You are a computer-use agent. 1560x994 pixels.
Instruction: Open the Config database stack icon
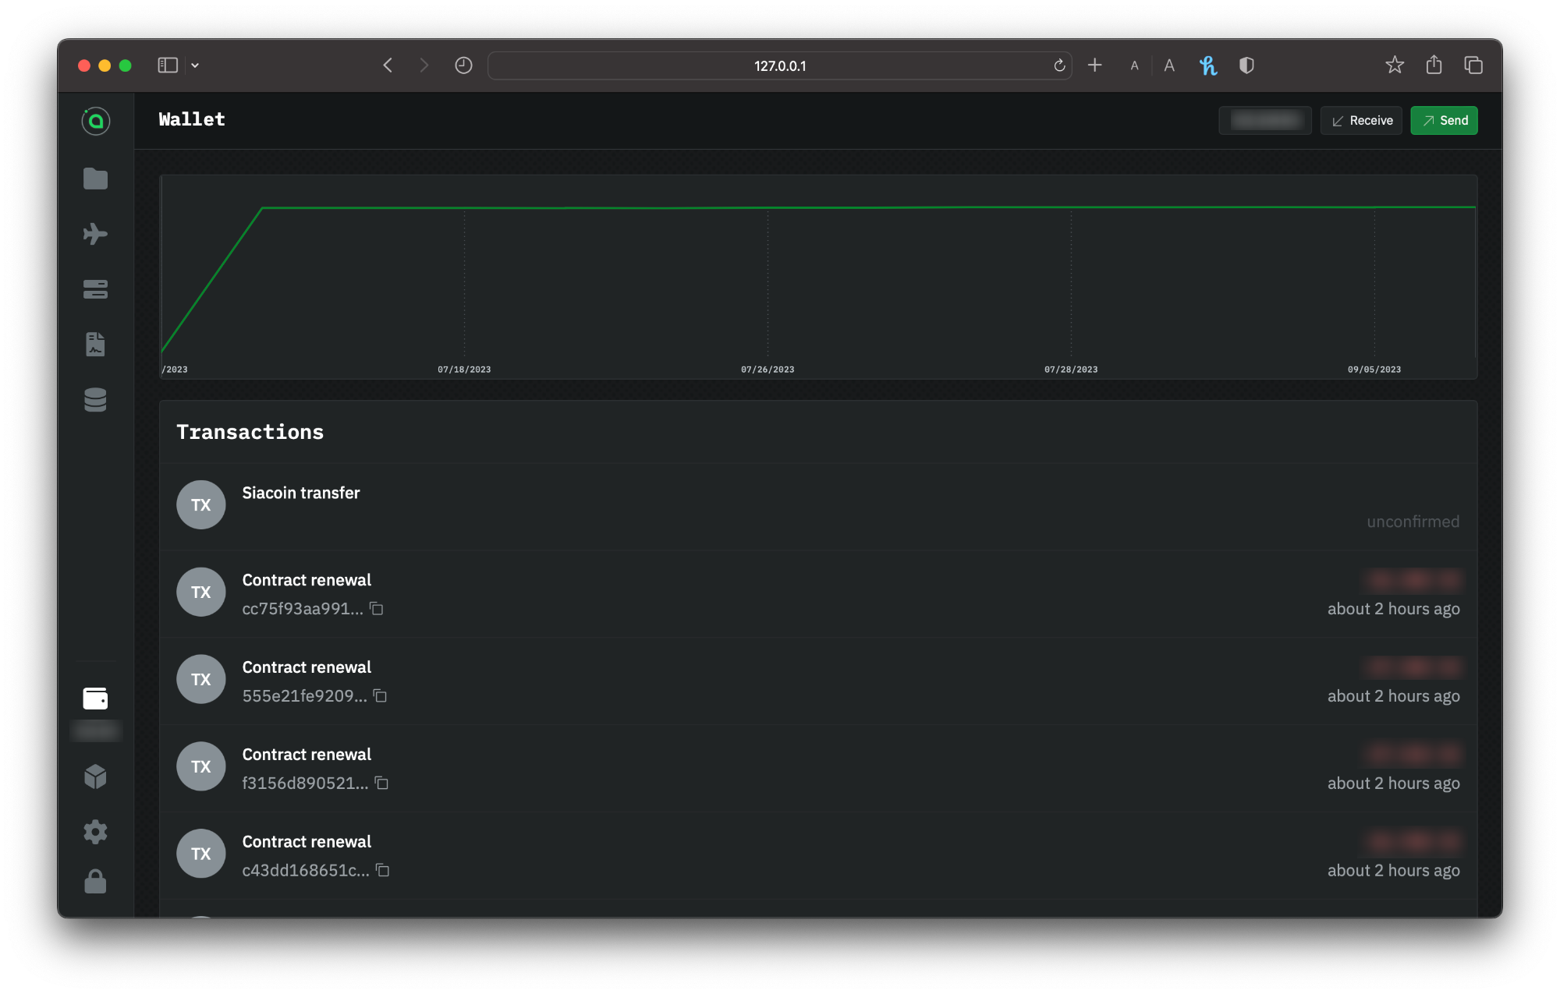pos(95,400)
